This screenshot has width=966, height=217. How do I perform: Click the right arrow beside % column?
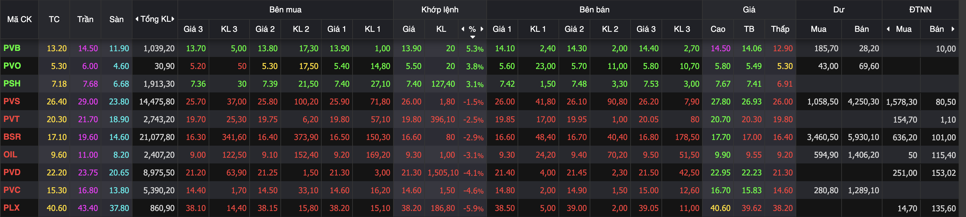tap(482, 29)
